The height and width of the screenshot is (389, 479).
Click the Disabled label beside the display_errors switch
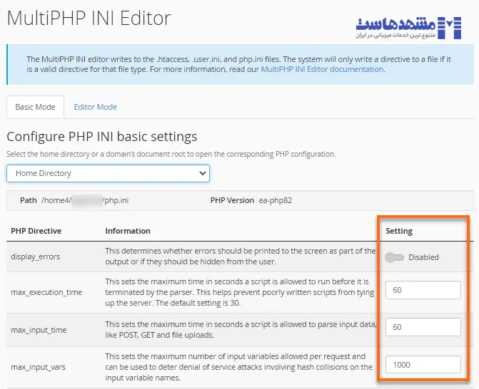click(423, 257)
